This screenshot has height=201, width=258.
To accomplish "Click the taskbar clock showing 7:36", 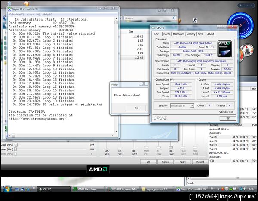I will click(251, 189).
